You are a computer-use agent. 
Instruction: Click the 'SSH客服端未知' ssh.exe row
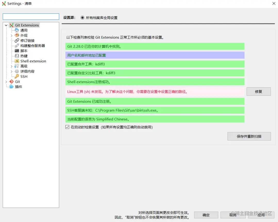[155, 110]
